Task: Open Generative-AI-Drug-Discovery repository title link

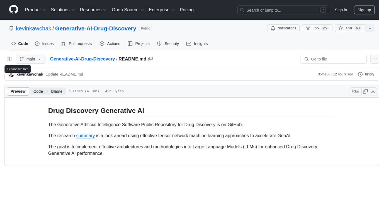Action: pyautogui.click(x=96, y=28)
